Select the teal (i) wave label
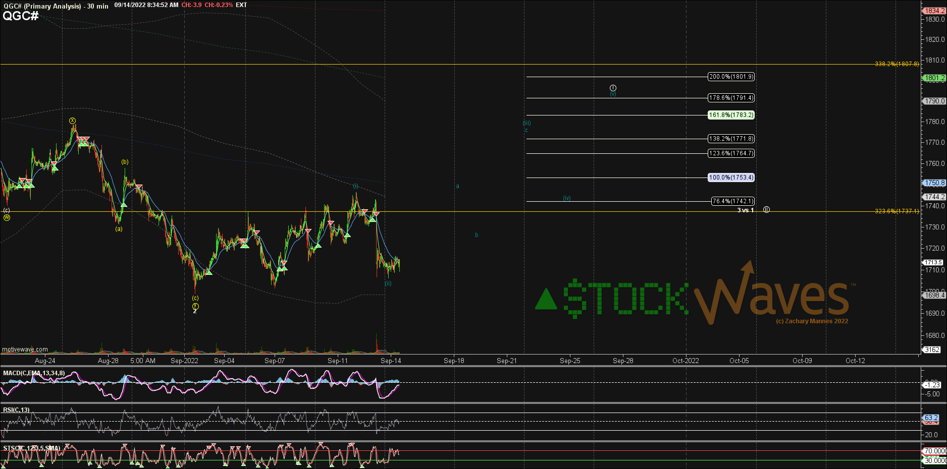This screenshot has width=947, height=469. tap(355, 186)
